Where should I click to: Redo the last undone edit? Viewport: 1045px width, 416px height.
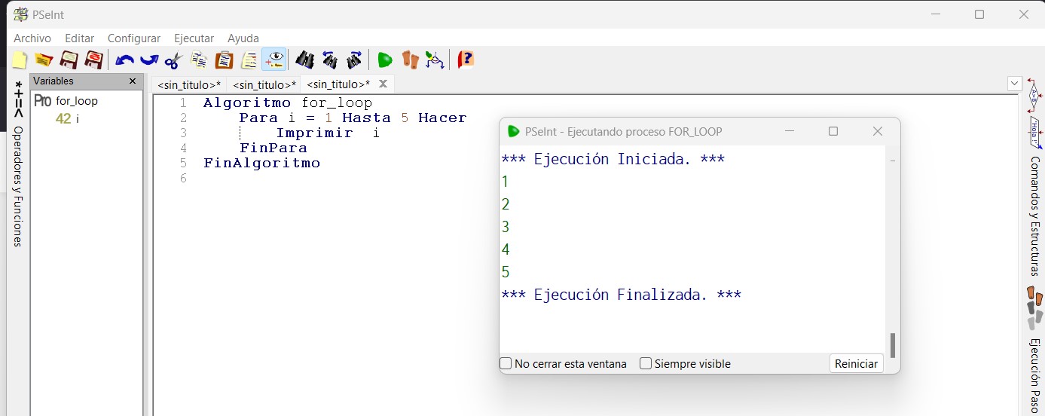149,60
